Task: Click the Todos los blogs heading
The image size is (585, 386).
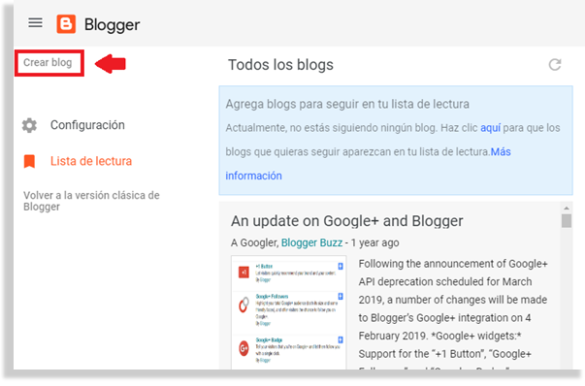Action: (x=280, y=65)
